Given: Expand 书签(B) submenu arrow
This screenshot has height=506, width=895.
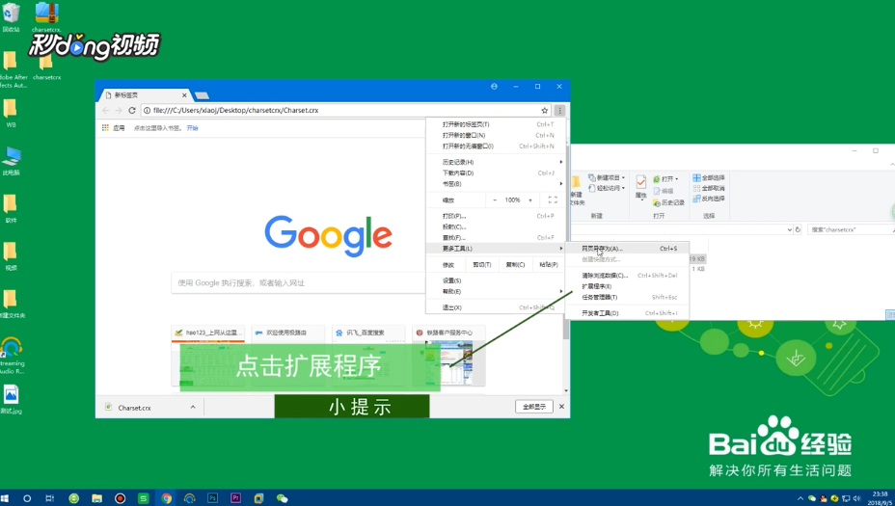Looking at the screenshot, I should 561,184.
